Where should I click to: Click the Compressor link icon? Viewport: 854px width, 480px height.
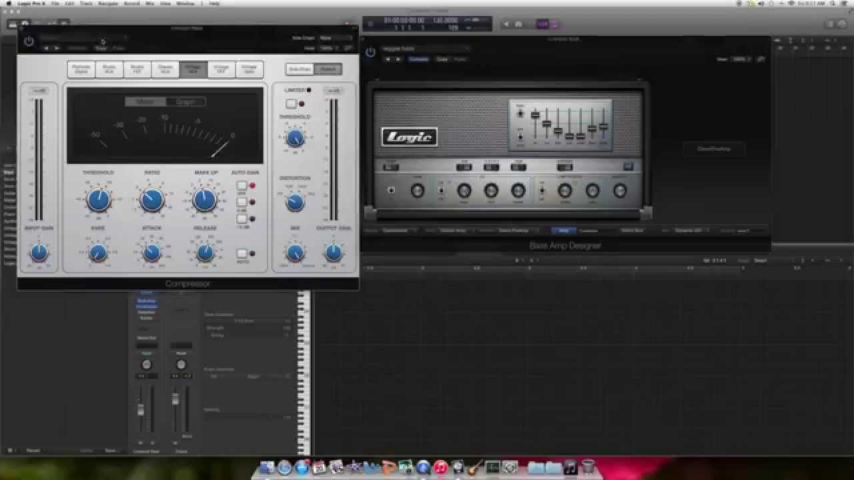pyautogui.click(x=348, y=48)
